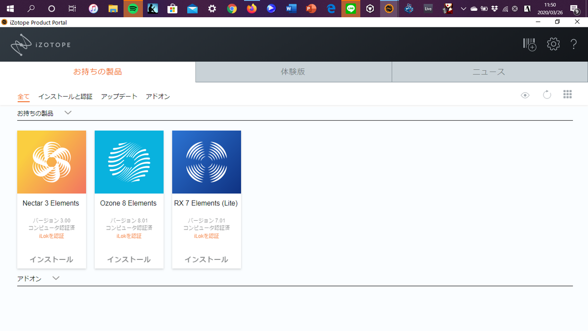This screenshot has width=588, height=331.
Task: Click iLokを認証 under RX 7 Elements
Action: coord(206,236)
